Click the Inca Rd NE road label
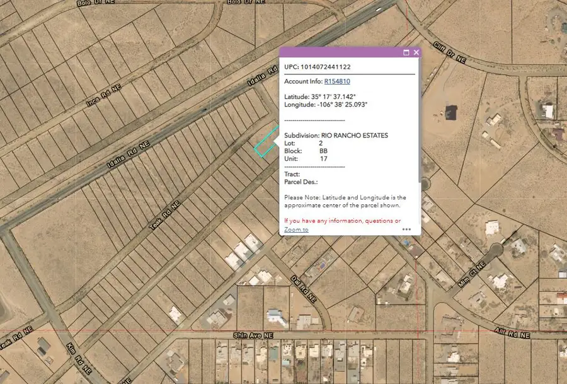 pyautogui.click(x=103, y=95)
